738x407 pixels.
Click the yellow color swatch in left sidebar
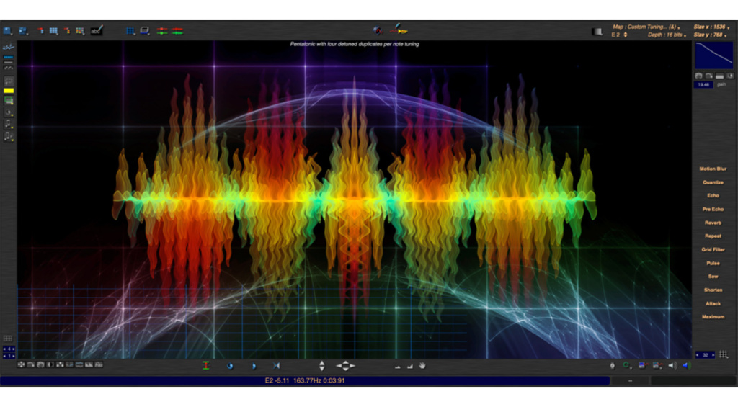pos(9,90)
